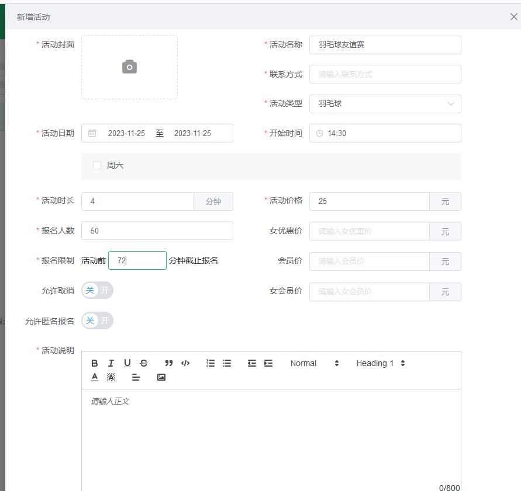The height and width of the screenshot is (491, 521).
Task: Insert a blockquote in the editor
Action: coord(169,363)
